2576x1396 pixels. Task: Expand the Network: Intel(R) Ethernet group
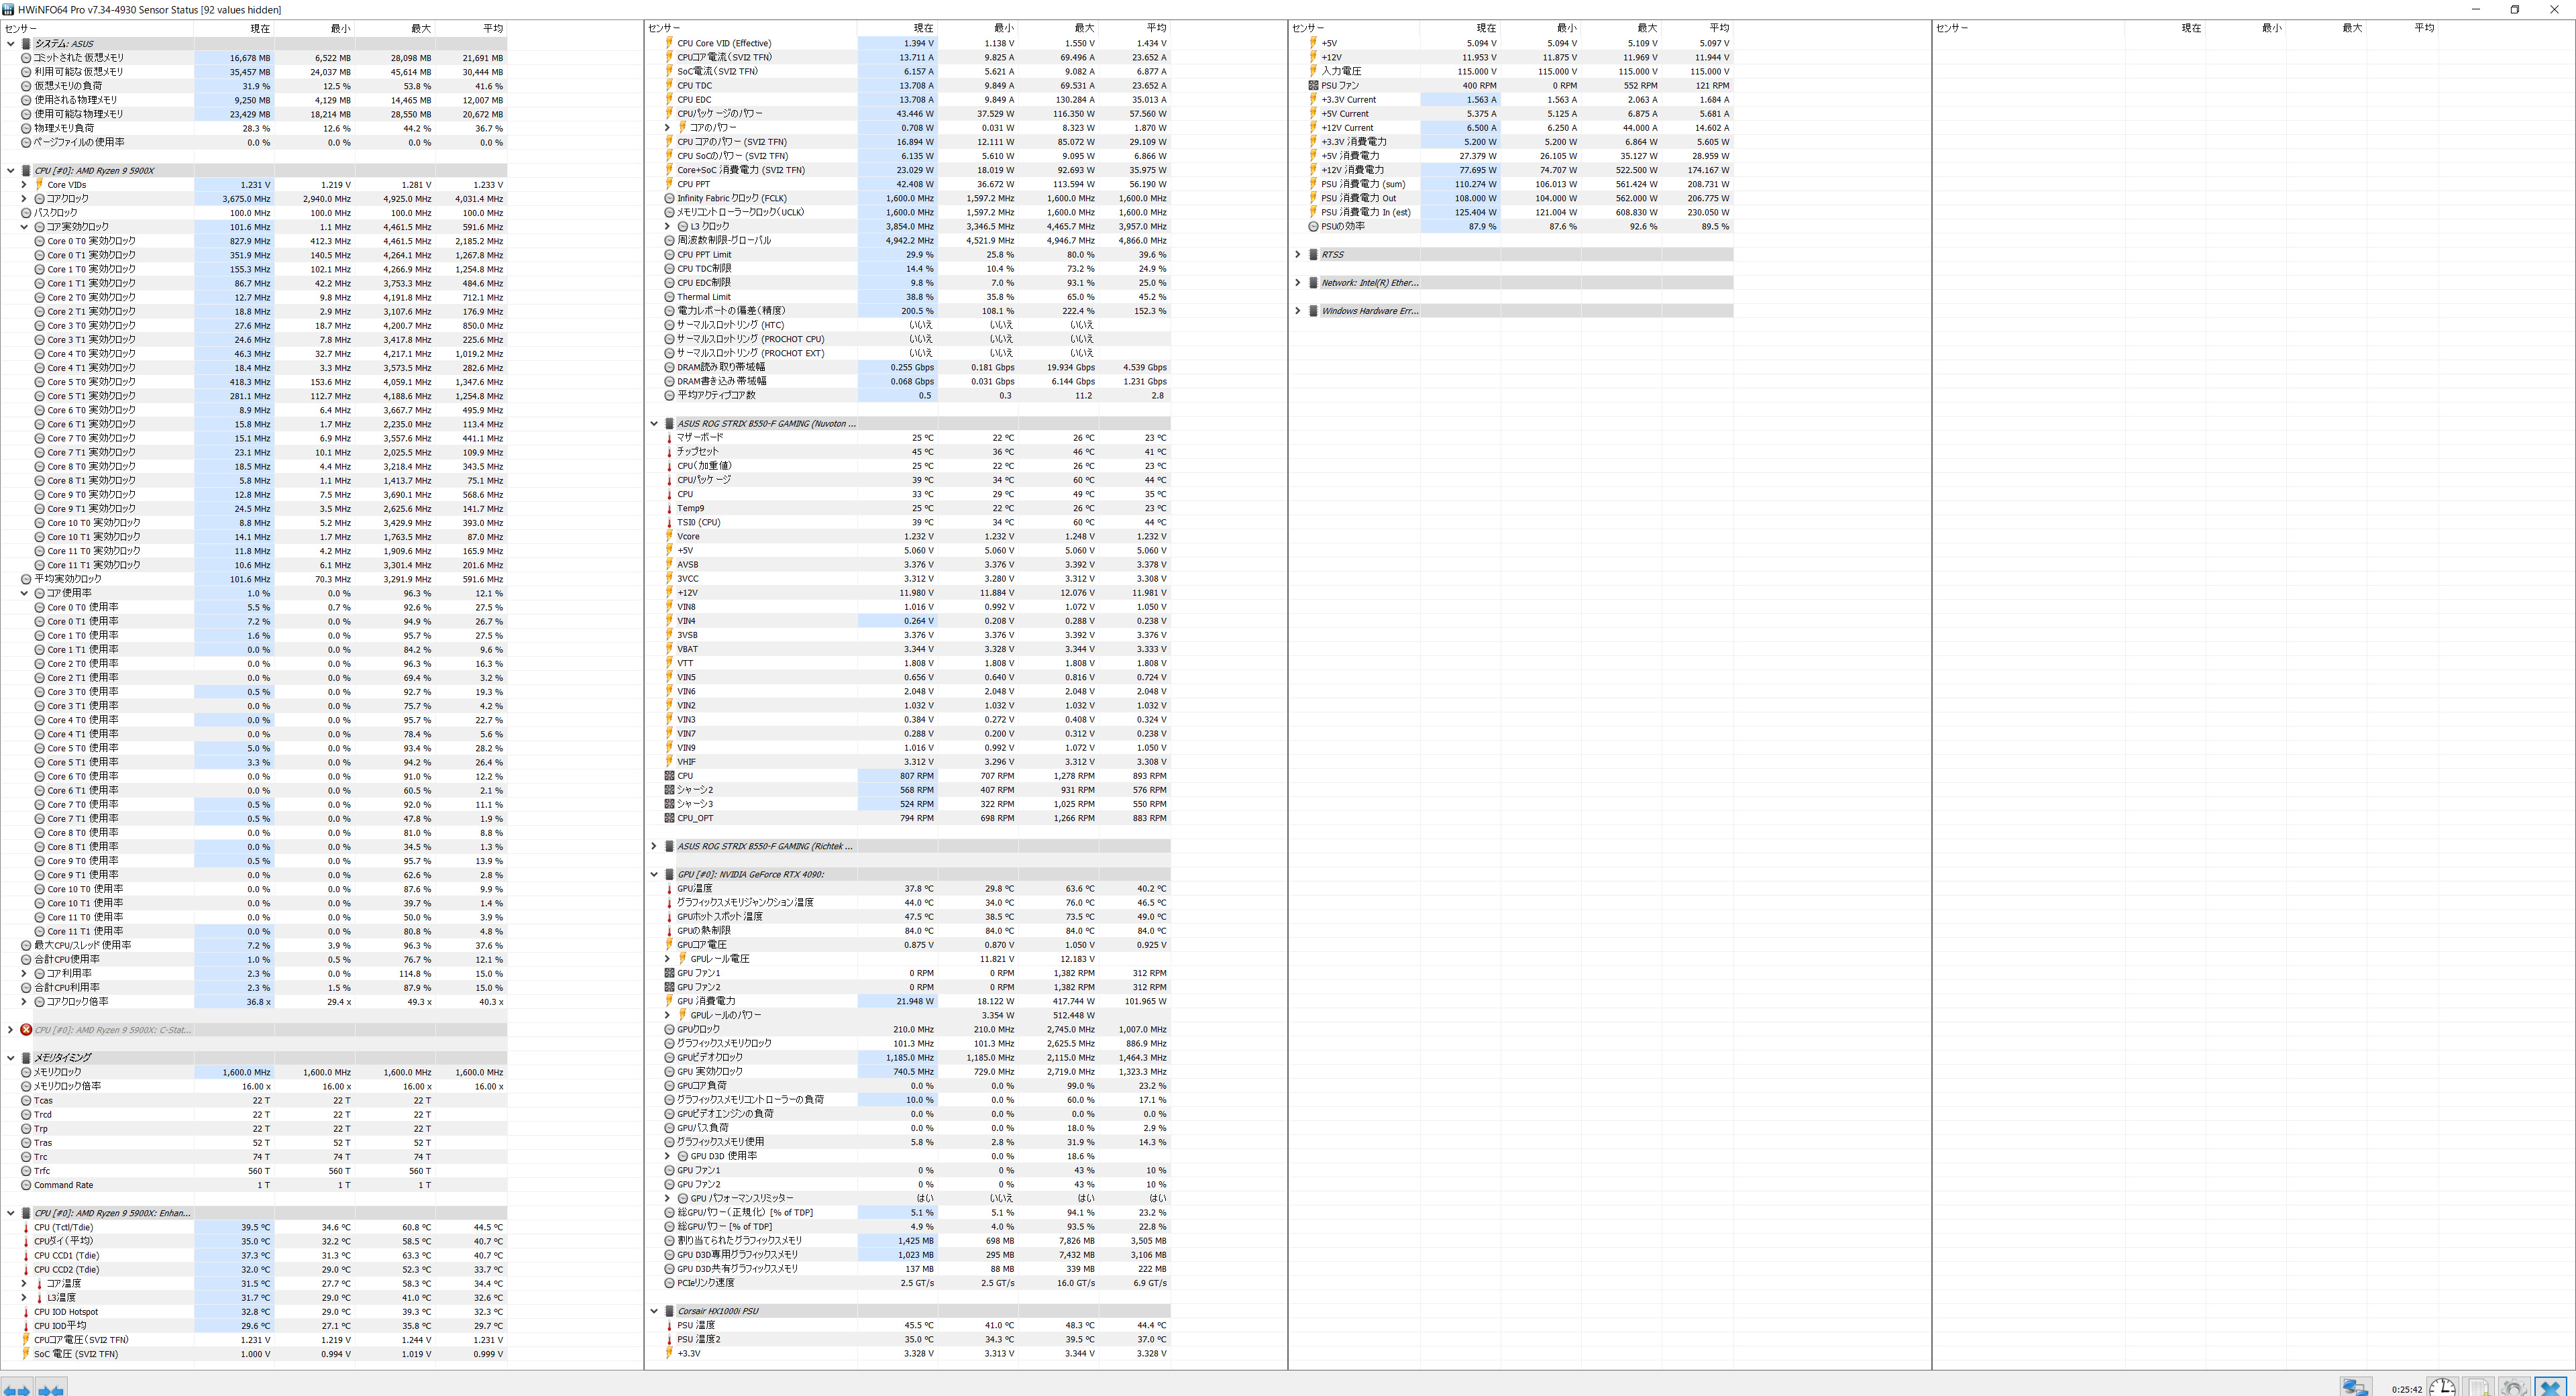(1298, 283)
